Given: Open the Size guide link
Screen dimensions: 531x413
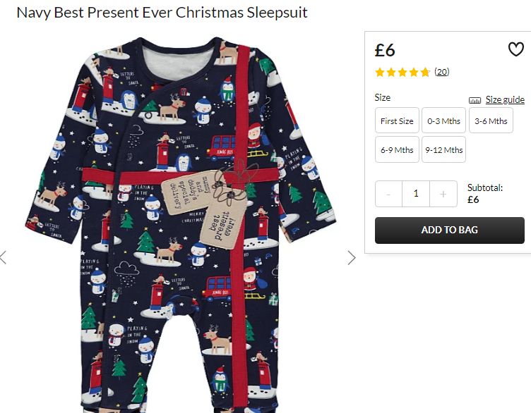Looking at the screenshot, I should tap(505, 99).
